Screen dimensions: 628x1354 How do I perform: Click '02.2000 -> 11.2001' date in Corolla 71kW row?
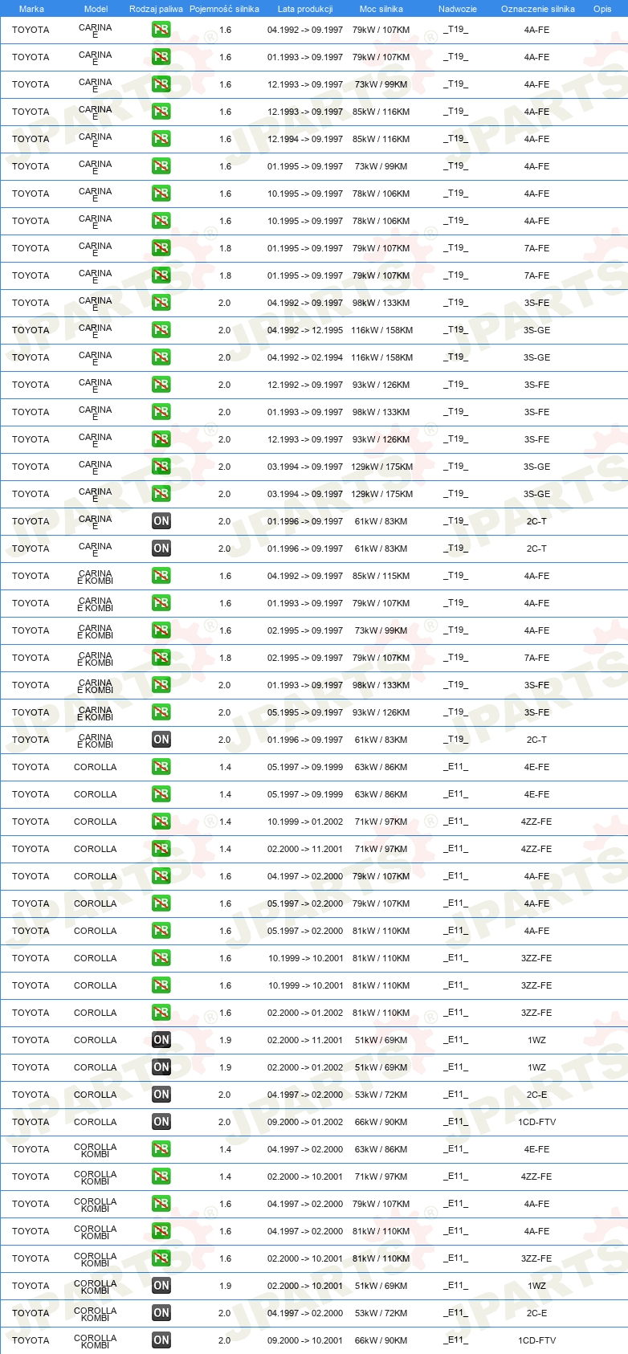click(305, 849)
